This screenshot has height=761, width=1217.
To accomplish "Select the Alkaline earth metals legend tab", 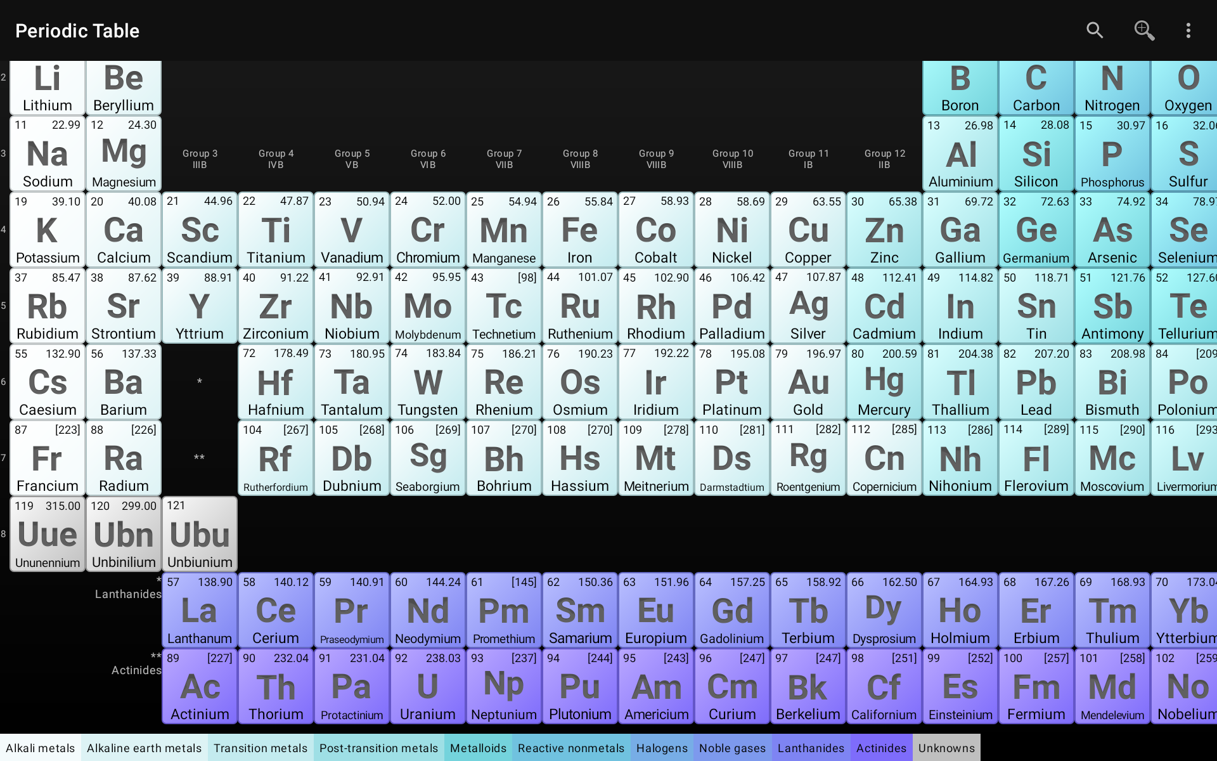I will [x=145, y=748].
